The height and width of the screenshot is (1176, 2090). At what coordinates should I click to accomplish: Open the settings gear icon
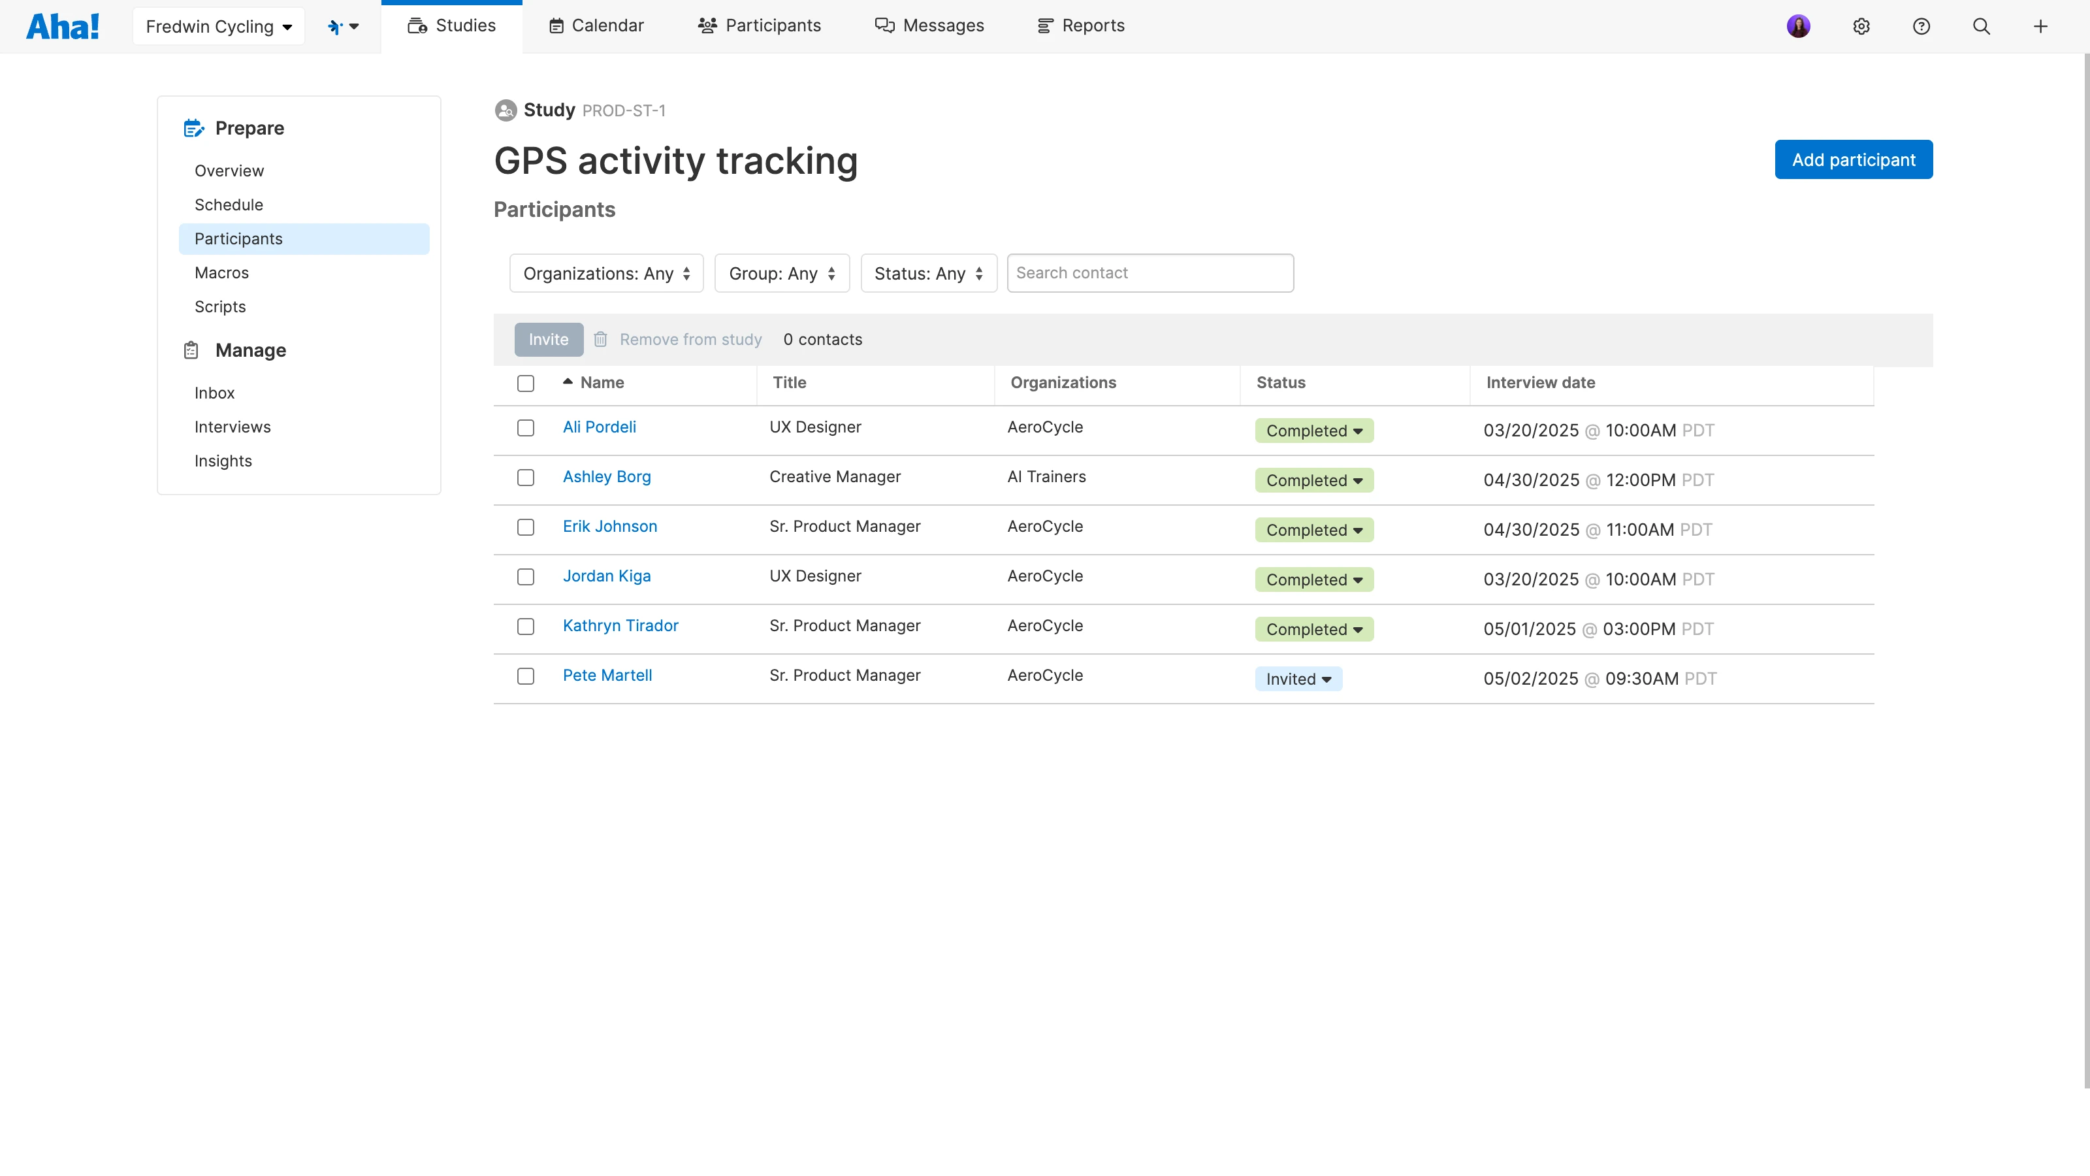click(x=1861, y=26)
